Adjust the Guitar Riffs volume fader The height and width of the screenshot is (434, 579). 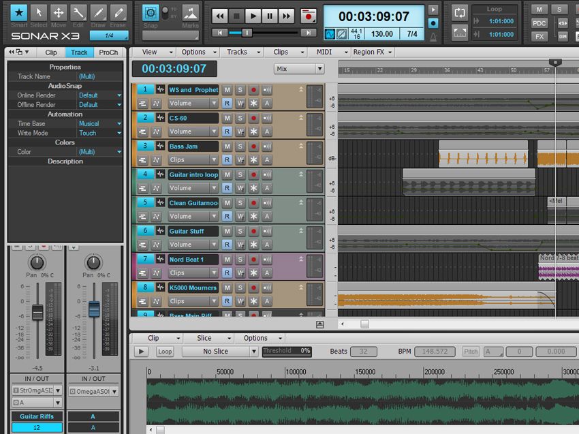coord(37,312)
